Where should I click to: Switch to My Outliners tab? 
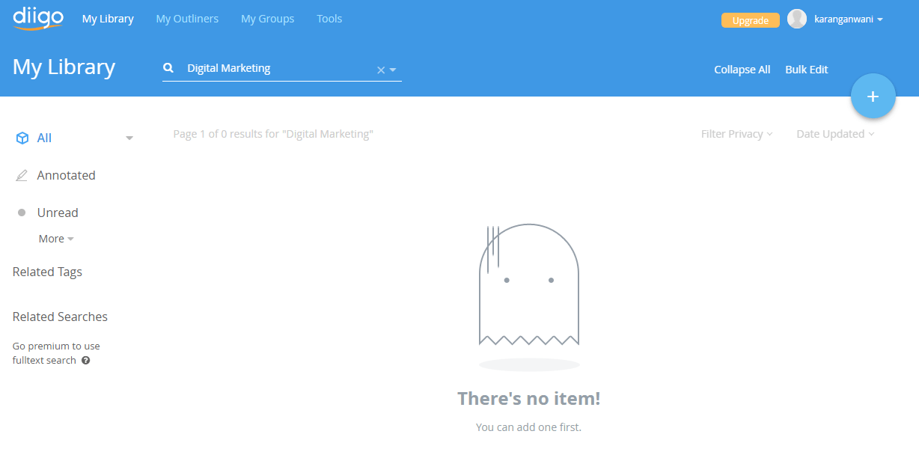[x=187, y=19]
